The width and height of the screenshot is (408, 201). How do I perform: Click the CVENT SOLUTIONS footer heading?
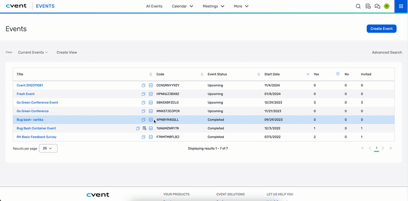pos(231,194)
